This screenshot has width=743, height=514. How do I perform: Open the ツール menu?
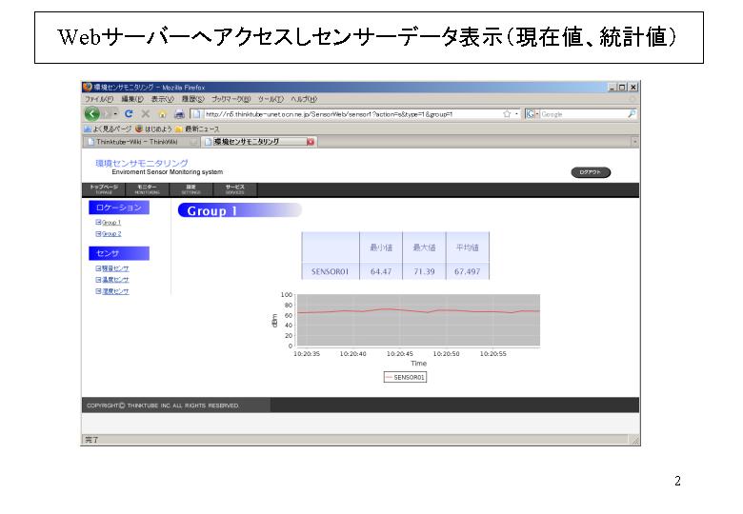[271, 99]
